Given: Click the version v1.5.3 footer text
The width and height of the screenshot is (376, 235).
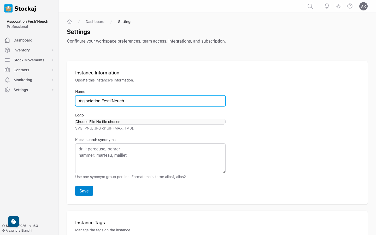Looking at the screenshot, I should click(33, 226).
